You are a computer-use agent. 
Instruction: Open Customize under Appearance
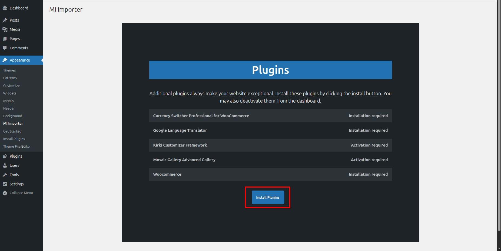[x=11, y=86]
